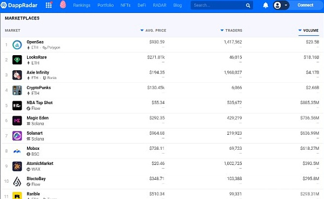
Task: Click the search magnifier icon
Action: coord(248,5)
